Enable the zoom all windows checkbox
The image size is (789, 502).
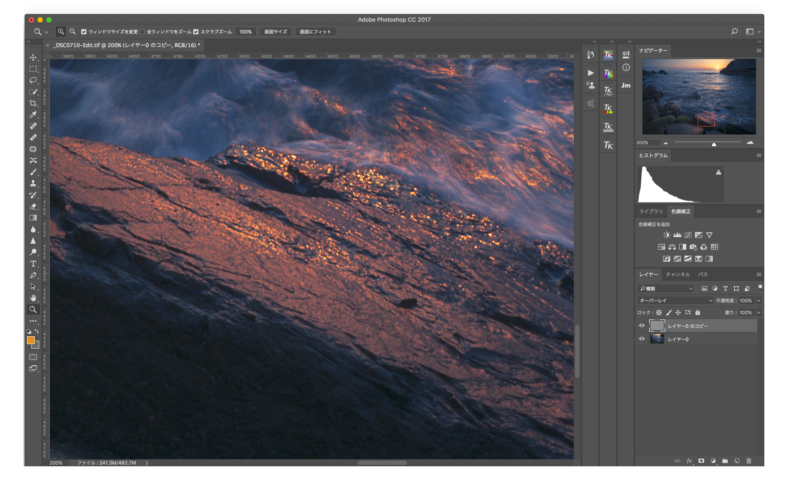click(x=142, y=32)
